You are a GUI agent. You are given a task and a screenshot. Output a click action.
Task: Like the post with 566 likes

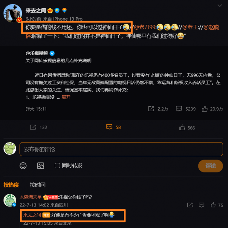(x=182, y=128)
